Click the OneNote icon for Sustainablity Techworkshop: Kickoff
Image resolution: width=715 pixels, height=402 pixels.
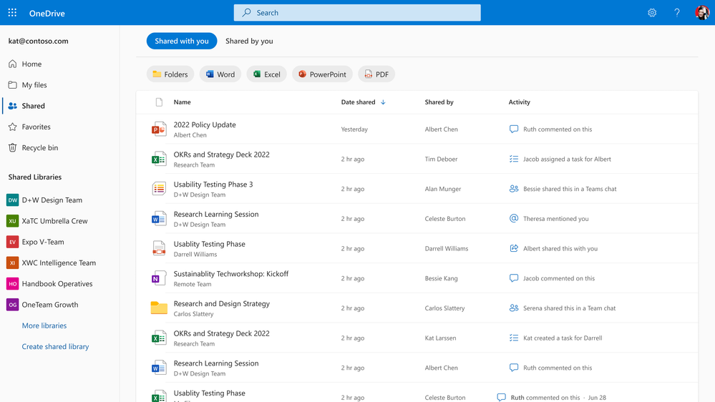[x=159, y=278]
